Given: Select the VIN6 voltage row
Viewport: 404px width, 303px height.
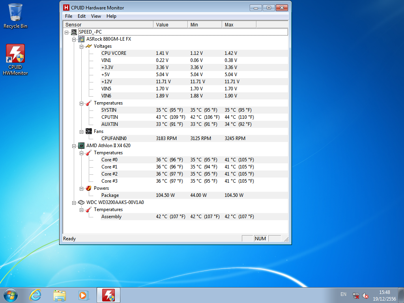Looking at the screenshot, I should (194, 95).
